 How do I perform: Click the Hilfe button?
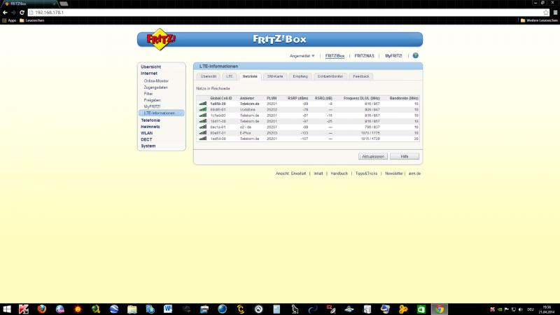pos(405,156)
